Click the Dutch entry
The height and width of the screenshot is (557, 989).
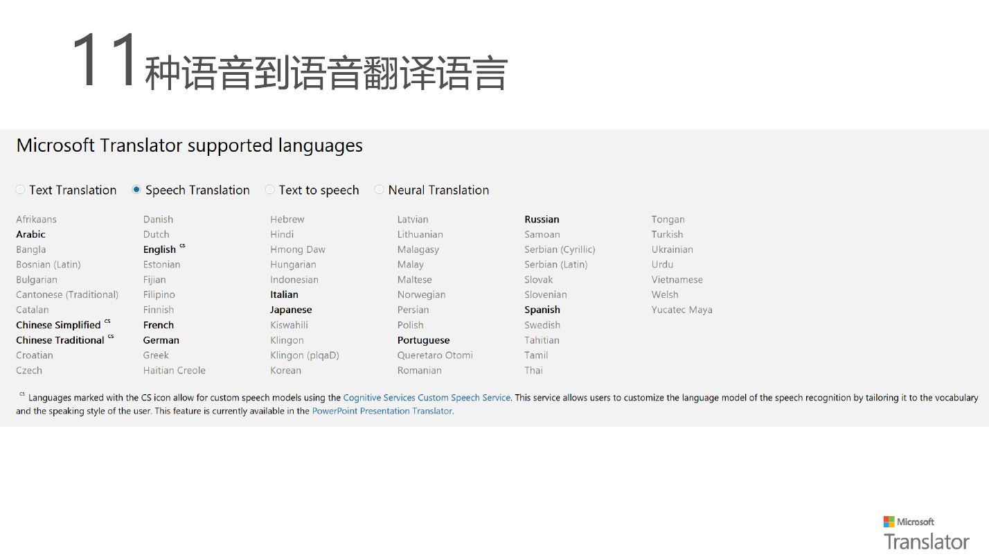click(157, 234)
